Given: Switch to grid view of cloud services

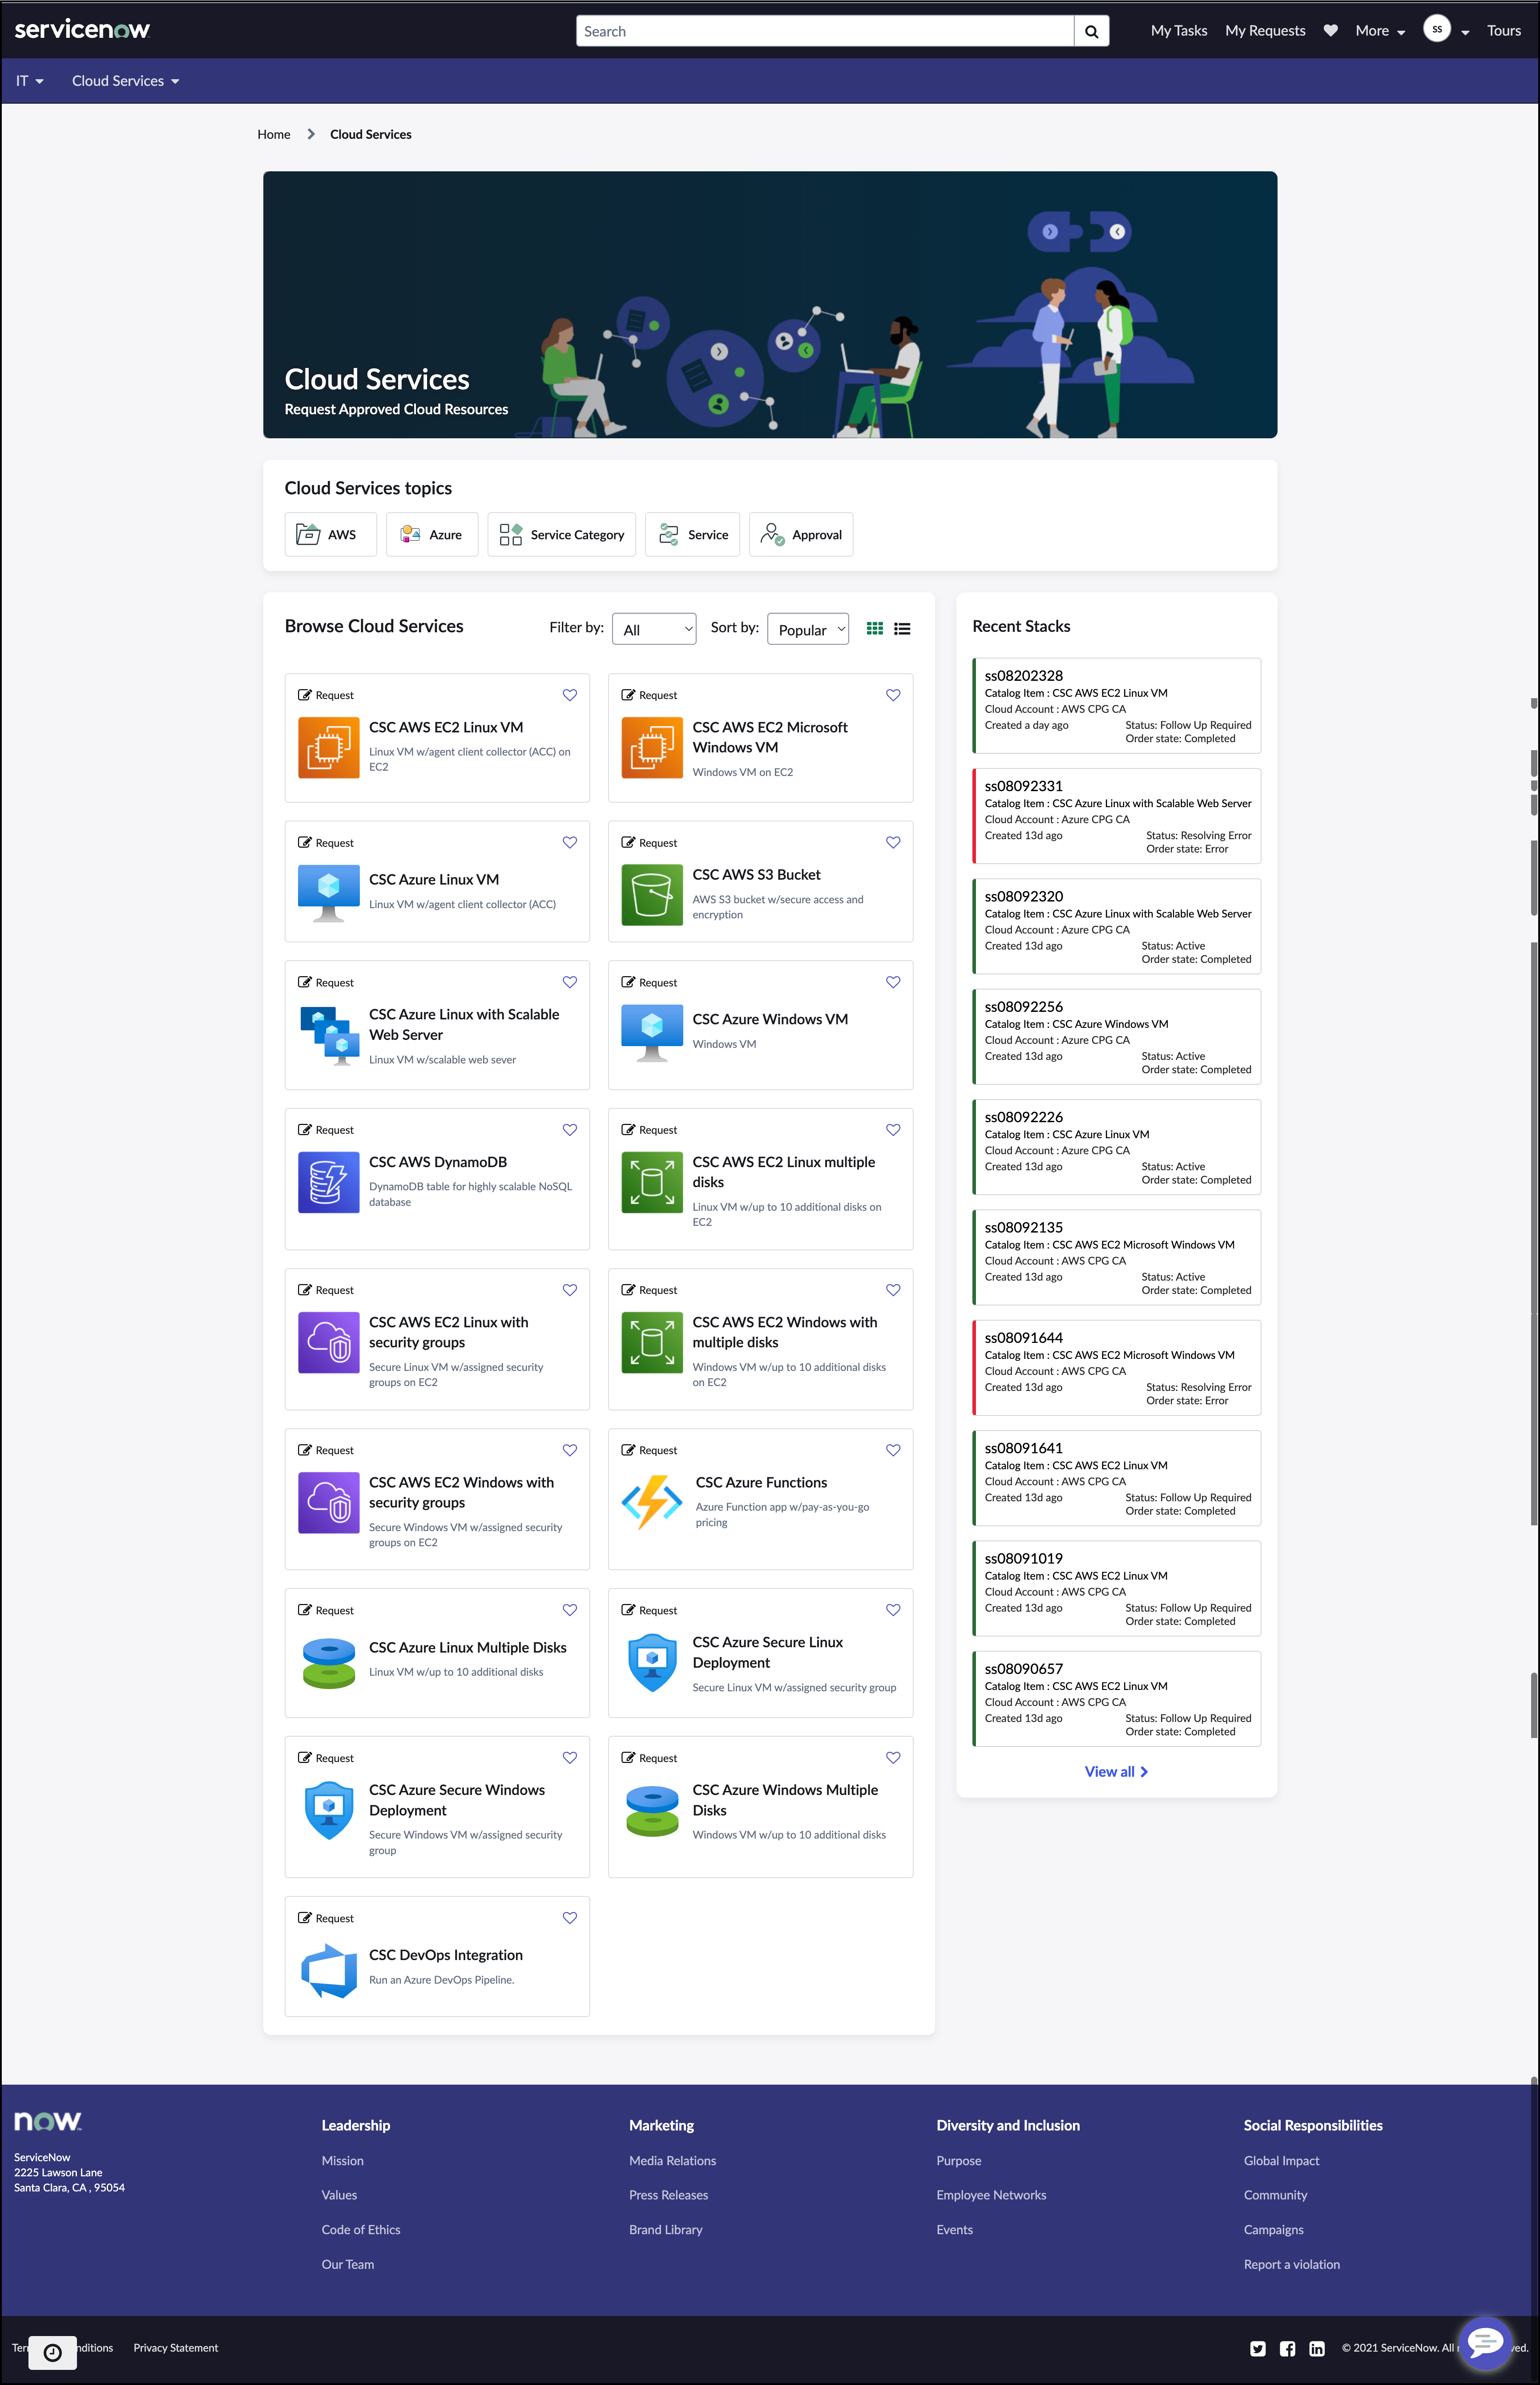Looking at the screenshot, I should click(x=874, y=628).
